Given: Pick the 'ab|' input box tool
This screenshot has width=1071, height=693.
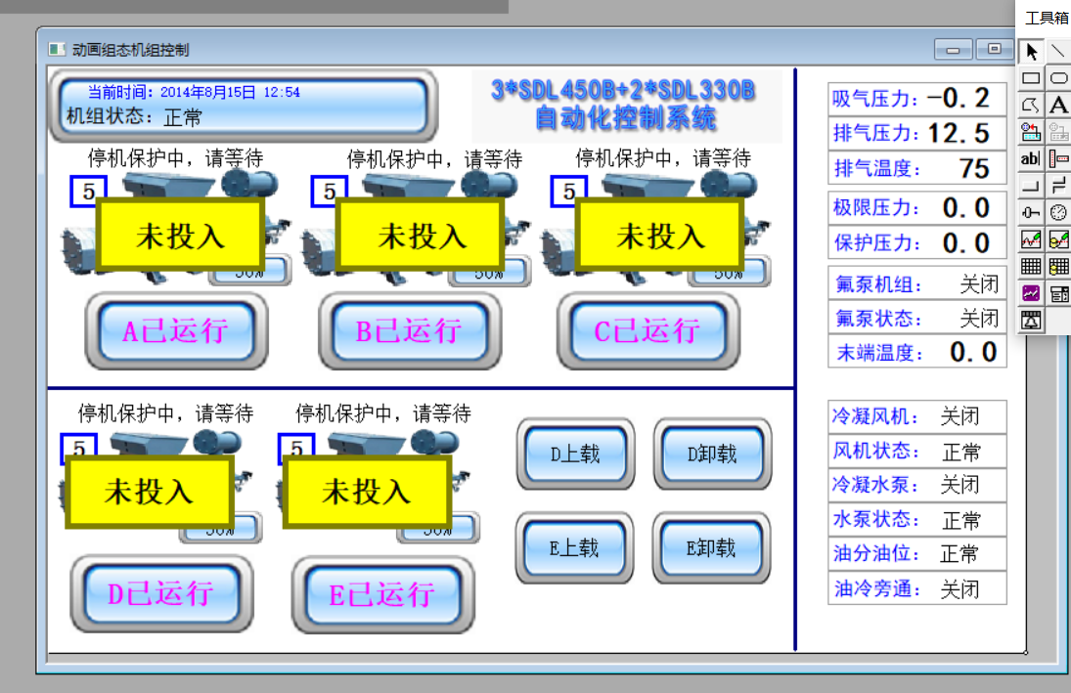Looking at the screenshot, I should pos(1031,158).
